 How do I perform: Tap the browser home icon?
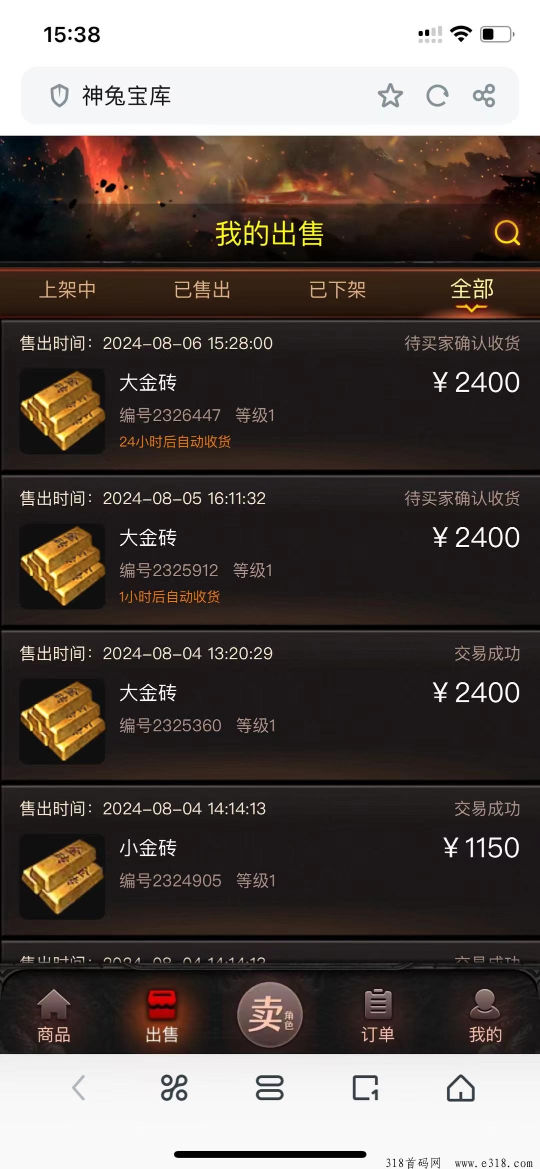click(x=460, y=1087)
